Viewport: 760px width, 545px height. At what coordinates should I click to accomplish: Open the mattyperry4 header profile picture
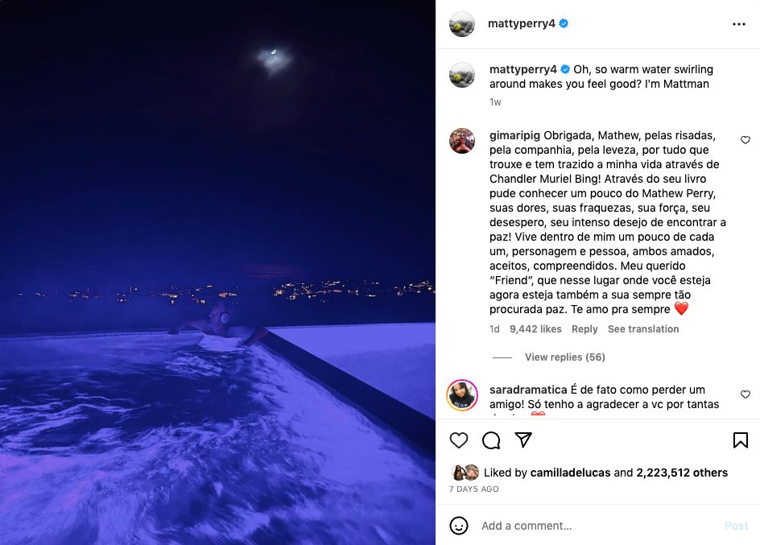[462, 23]
